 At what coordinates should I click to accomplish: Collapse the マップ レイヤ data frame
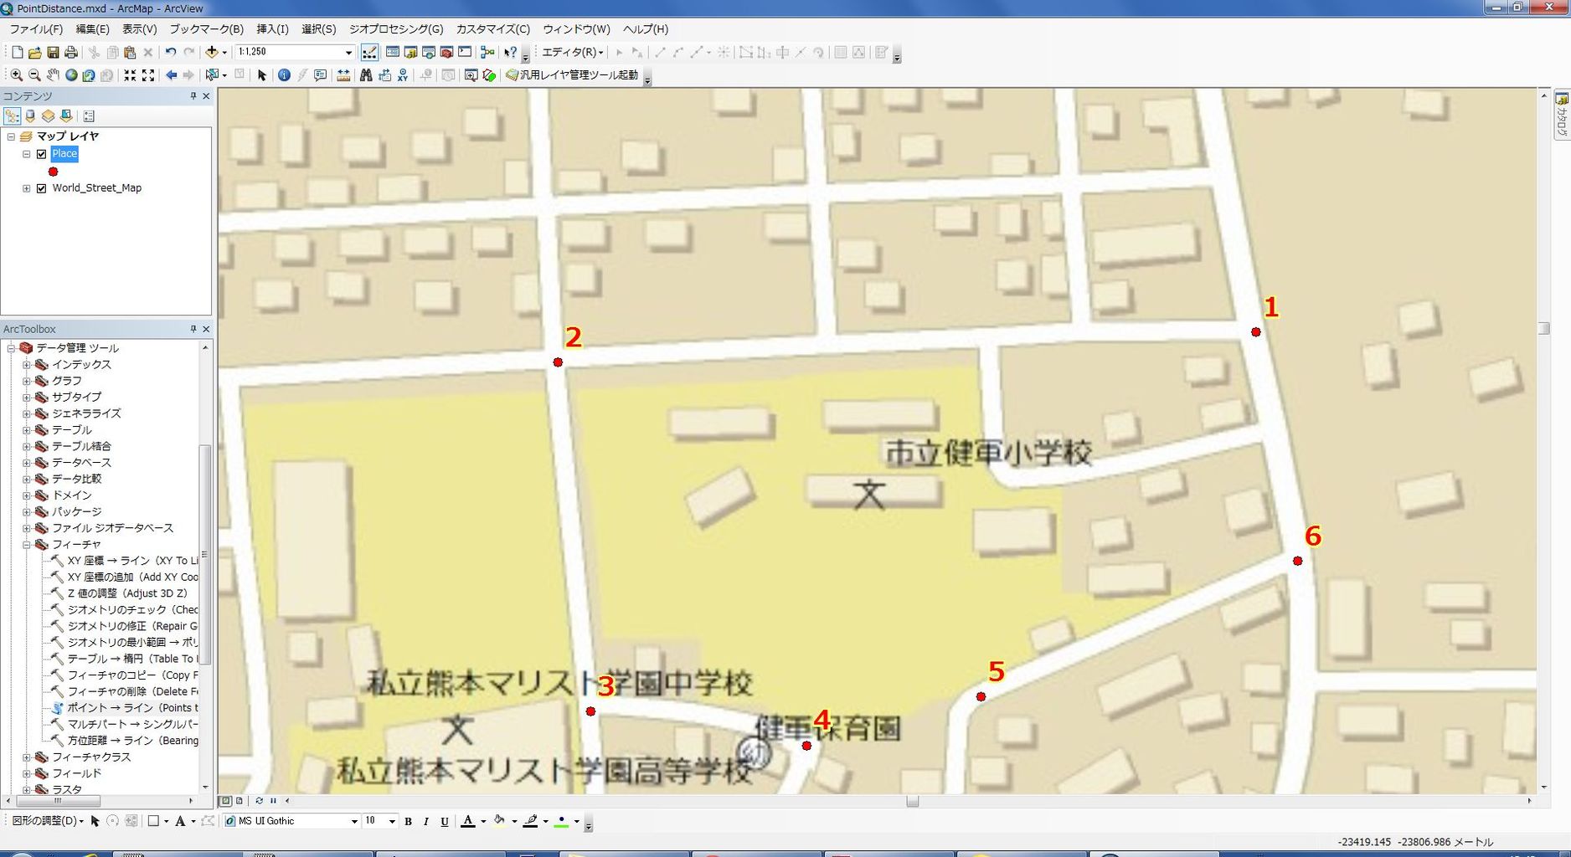pyautogui.click(x=11, y=136)
